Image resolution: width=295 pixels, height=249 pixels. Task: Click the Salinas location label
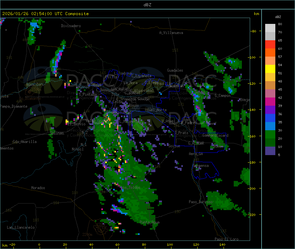(57, 133)
